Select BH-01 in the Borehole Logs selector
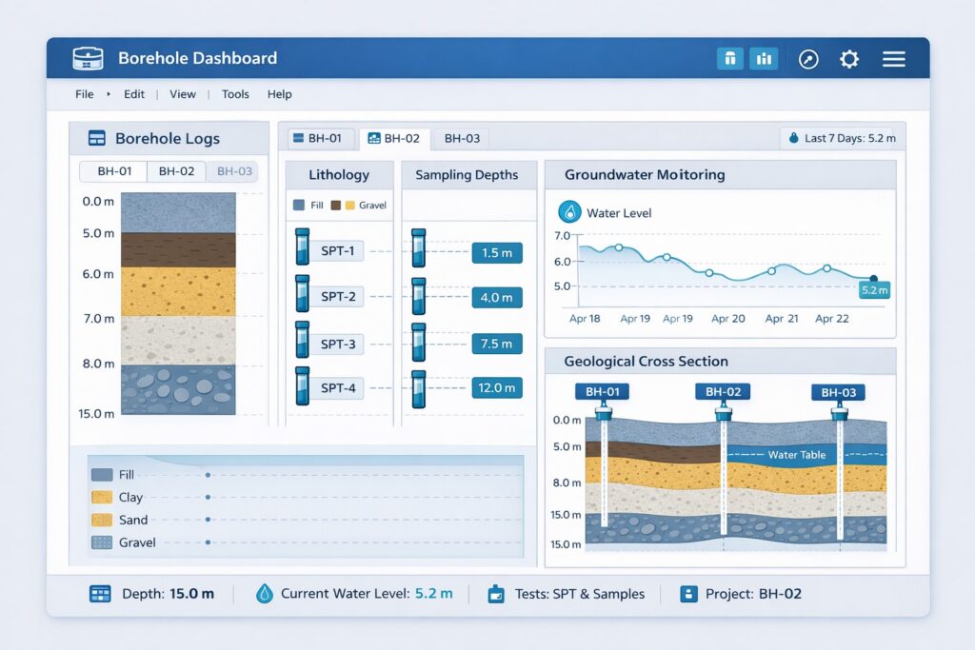The height and width of the screenshot is (650, 975). click(x=114, y=171)
